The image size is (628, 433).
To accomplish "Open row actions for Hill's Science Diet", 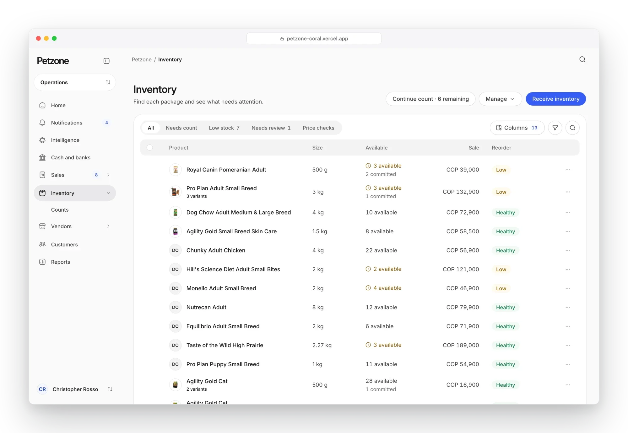I will 568,269.
